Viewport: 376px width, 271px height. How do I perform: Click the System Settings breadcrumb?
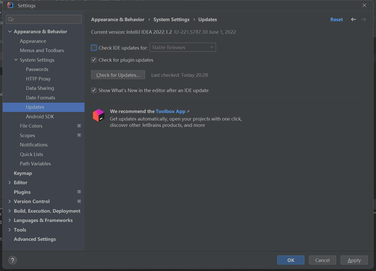tap(171, 19)
